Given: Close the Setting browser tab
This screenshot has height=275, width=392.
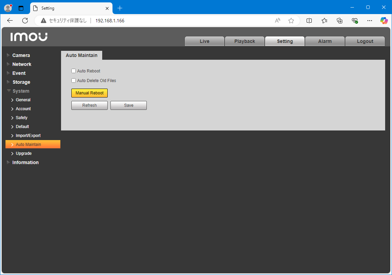Looking at the screenshot, I should (107, 8).
